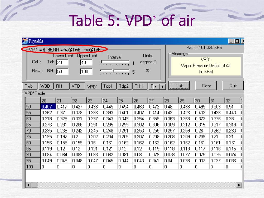Click cell 0.119 under column 20

(48, 149)
